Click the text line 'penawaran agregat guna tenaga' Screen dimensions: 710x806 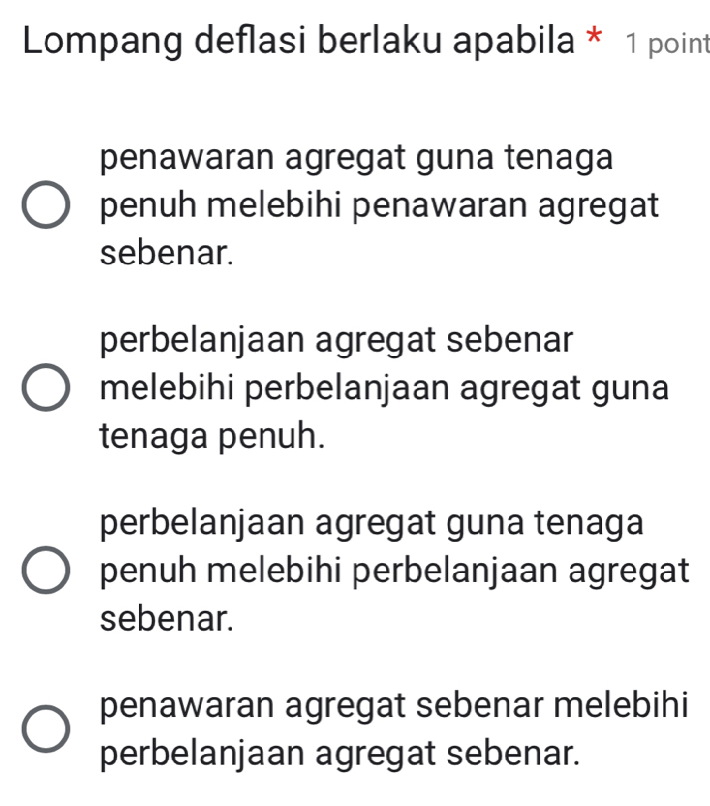tap(356, 156)
